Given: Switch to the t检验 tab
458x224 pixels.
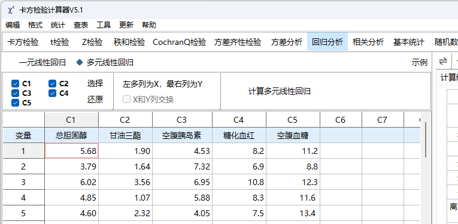Looking at the screenshot, I should click(60, 43).
